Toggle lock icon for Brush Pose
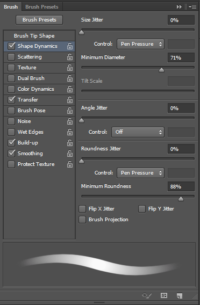The image size is (200, 305). [x=70, y=111]
